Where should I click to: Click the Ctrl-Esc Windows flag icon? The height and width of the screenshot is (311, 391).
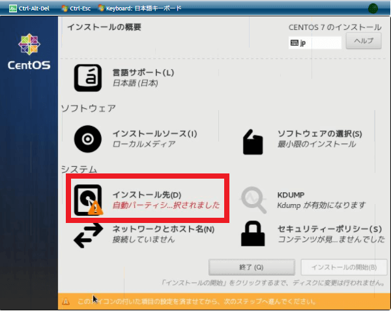click(x=65, y=8)
